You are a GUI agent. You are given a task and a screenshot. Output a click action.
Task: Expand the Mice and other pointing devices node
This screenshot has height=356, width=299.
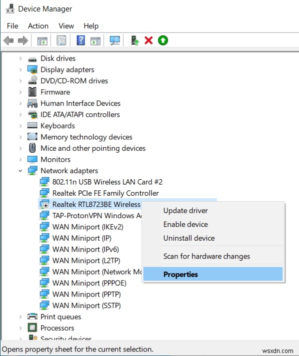(x=20, y=148)
